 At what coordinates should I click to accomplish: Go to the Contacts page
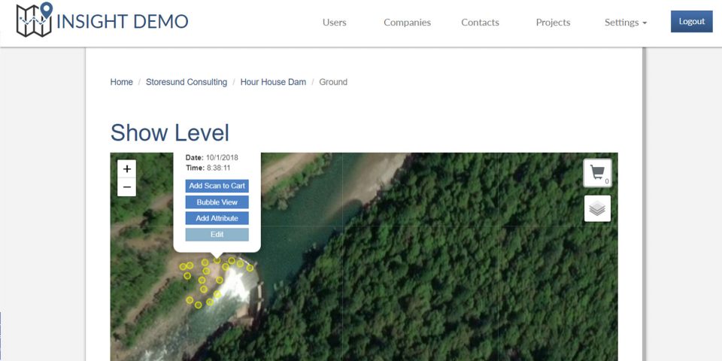[481, 23]
